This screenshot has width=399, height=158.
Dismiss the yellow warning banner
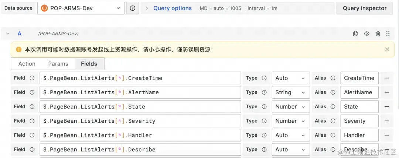tap(387, 49)
